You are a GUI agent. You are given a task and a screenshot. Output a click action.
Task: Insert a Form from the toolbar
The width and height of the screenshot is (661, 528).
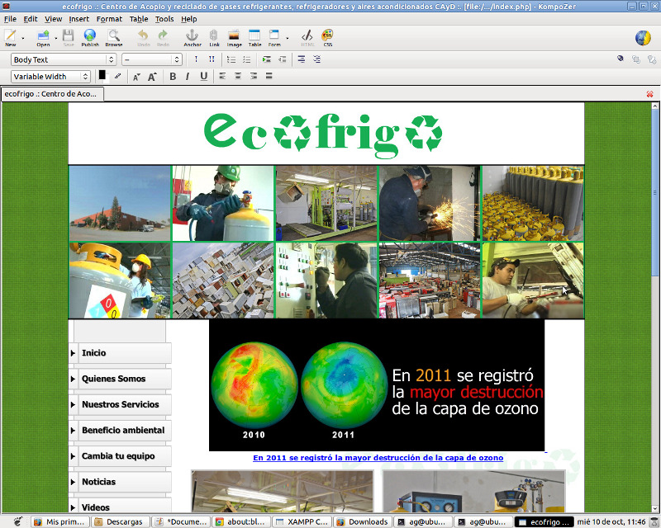pyautogui.click(x=274, y=37)
